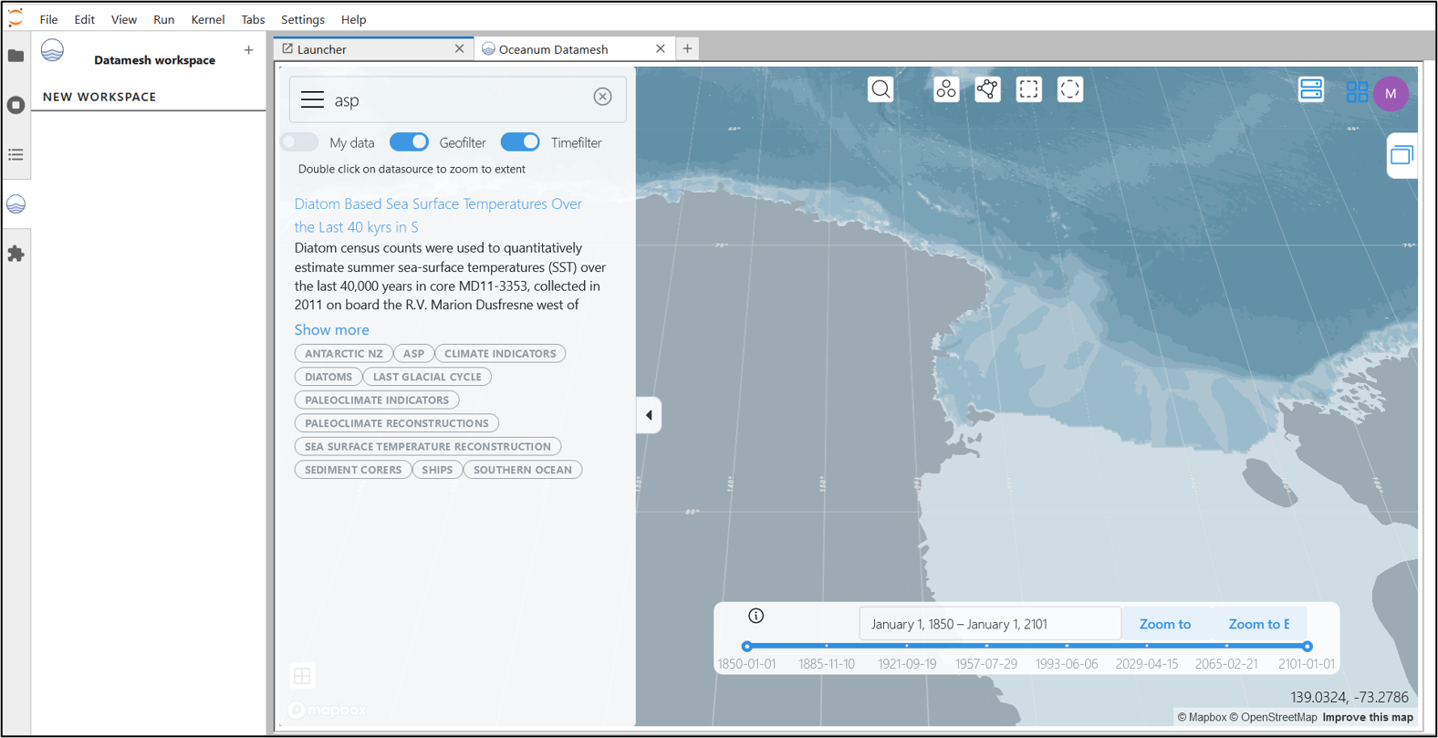Open the File Browser sidebar folder icon

pos(16,56)
